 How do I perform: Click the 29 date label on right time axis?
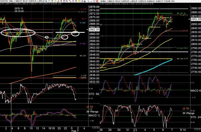tap(110, 130)
